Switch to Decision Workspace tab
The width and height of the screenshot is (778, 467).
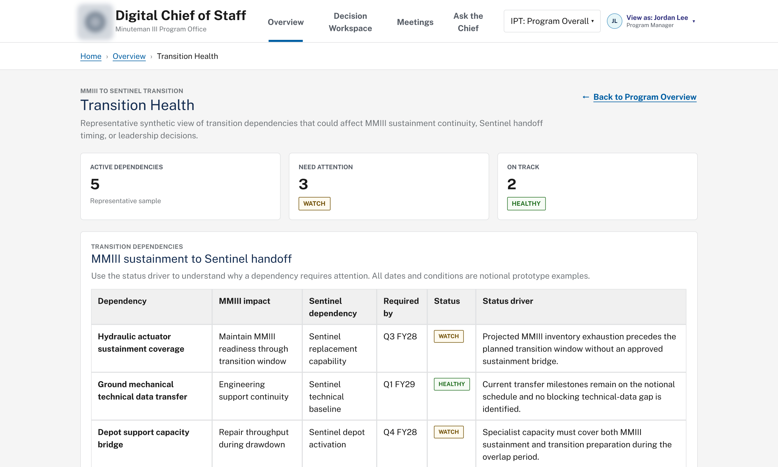(x=350, y=22)
